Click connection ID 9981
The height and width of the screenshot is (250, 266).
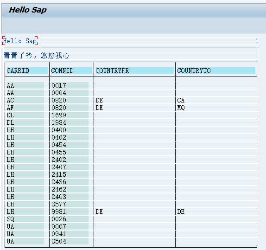[x=59, y=212]
